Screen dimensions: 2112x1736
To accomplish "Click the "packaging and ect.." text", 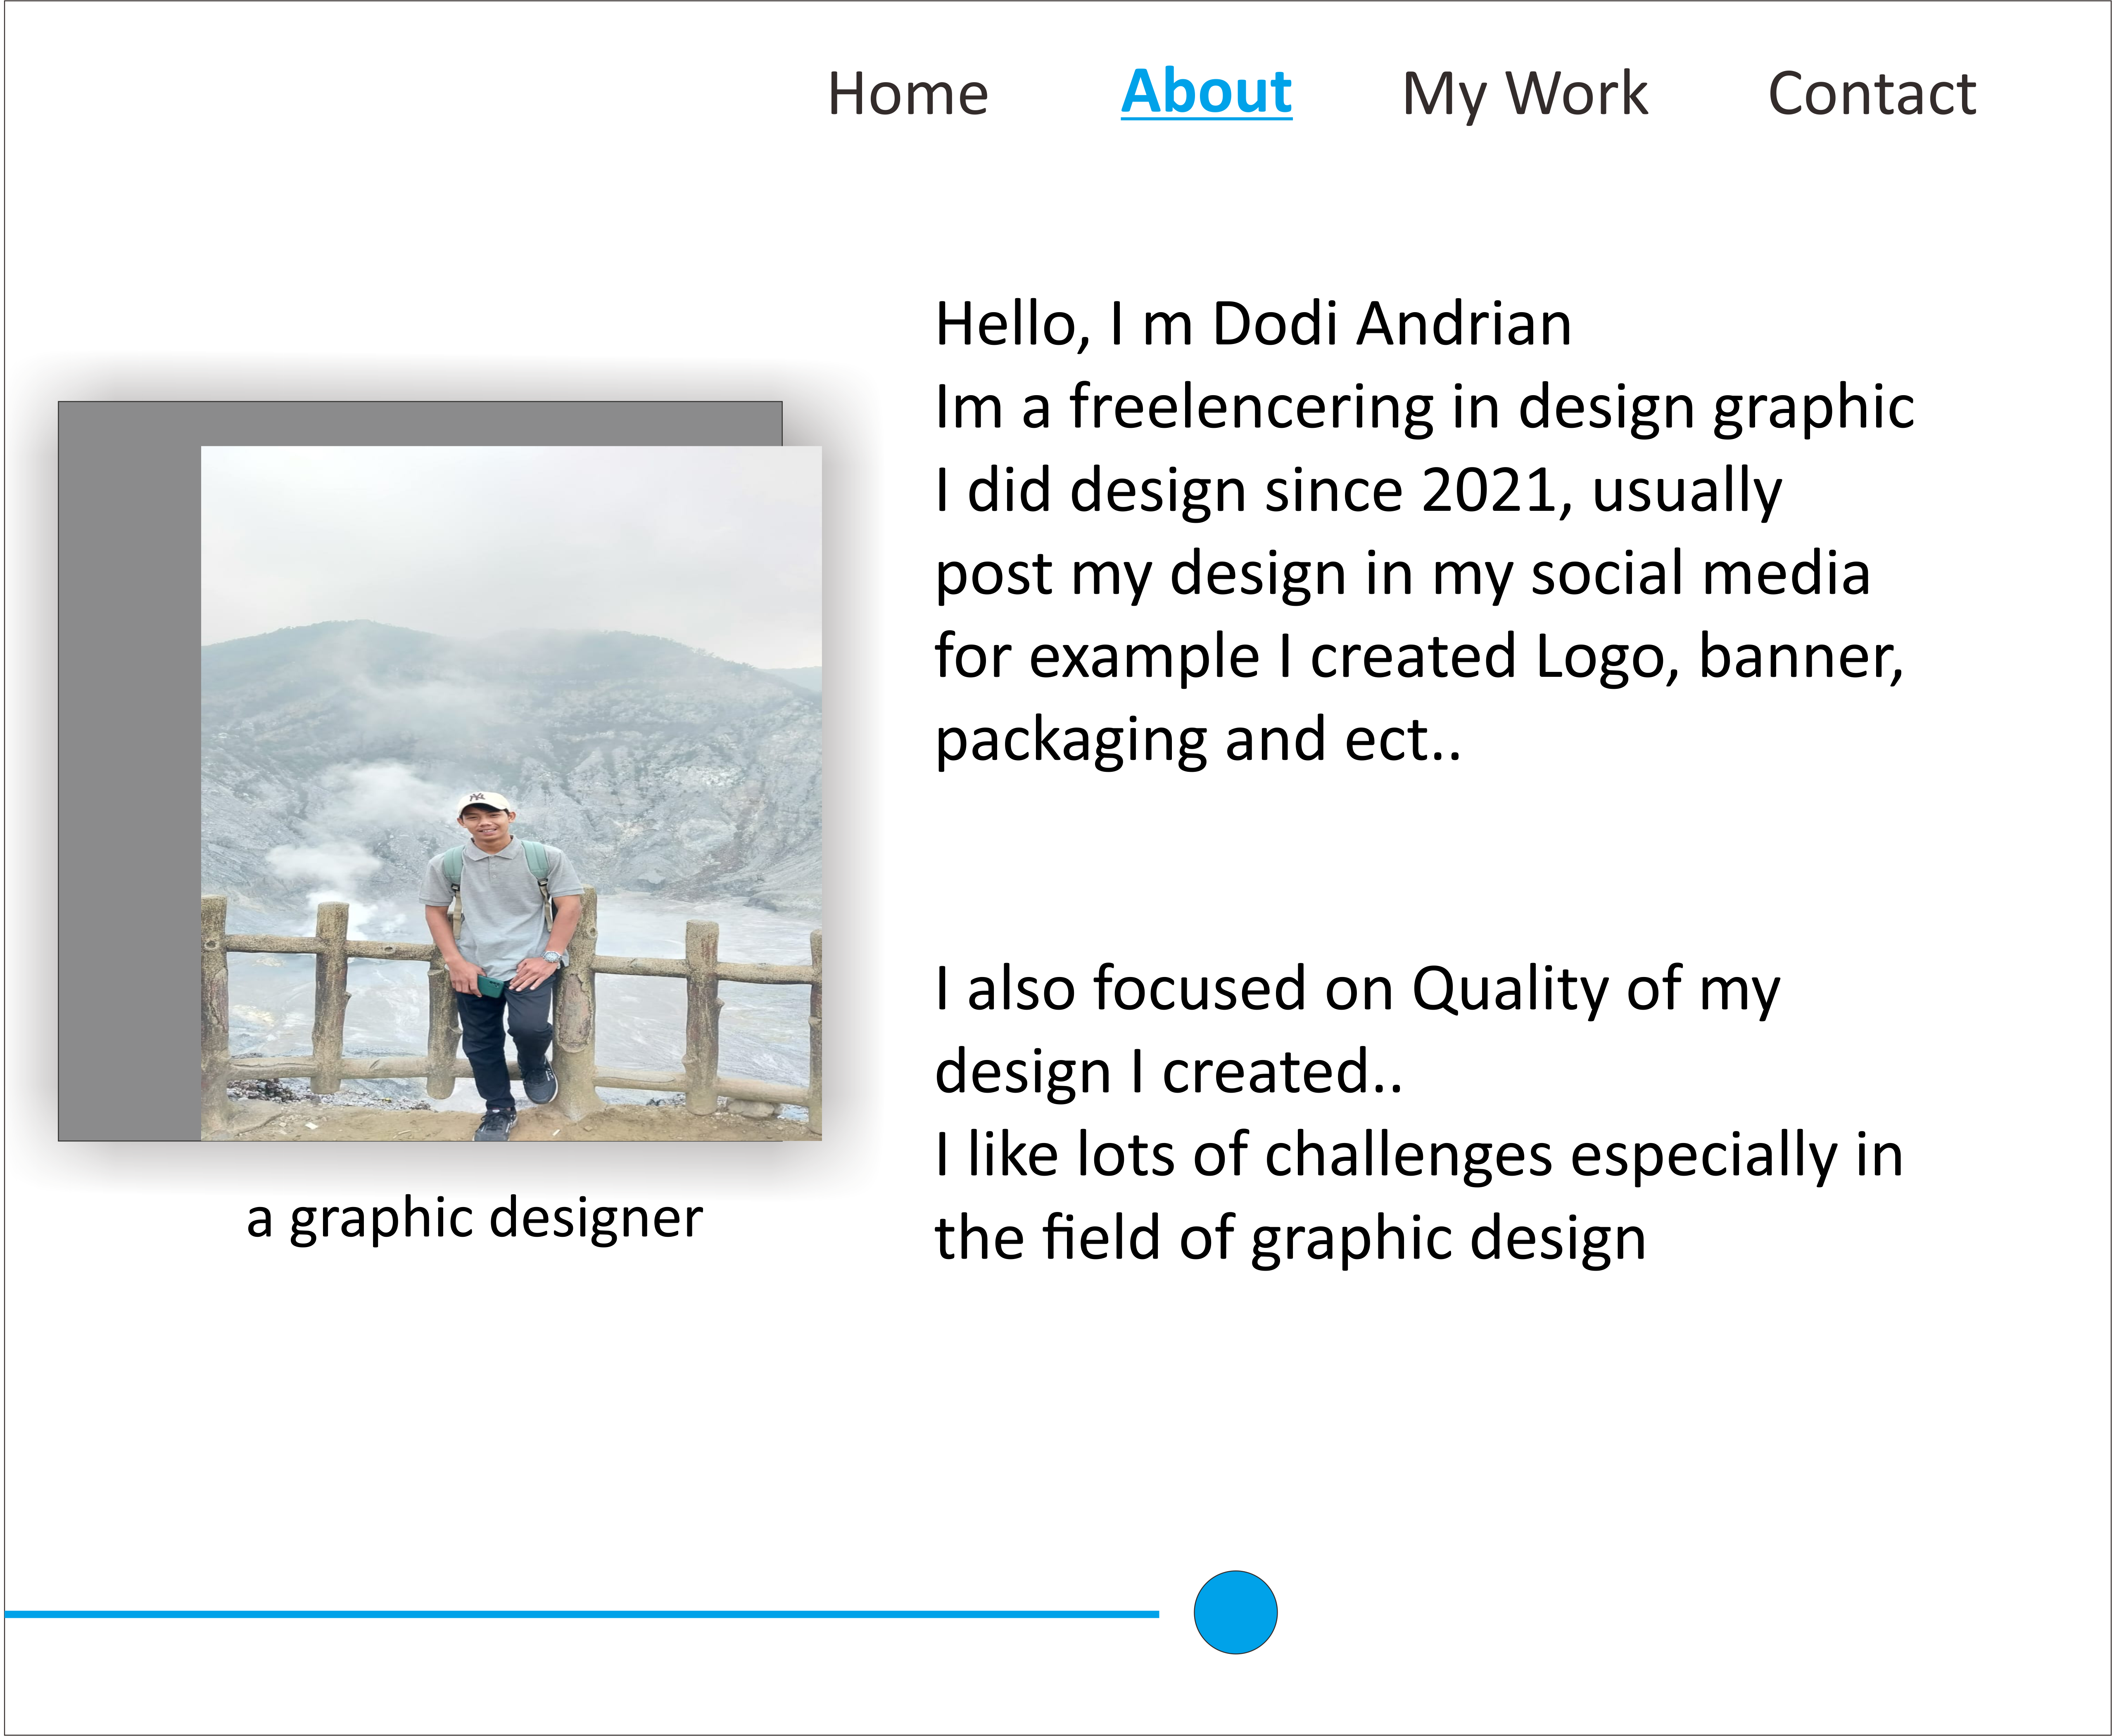I will coord(1197,740).
